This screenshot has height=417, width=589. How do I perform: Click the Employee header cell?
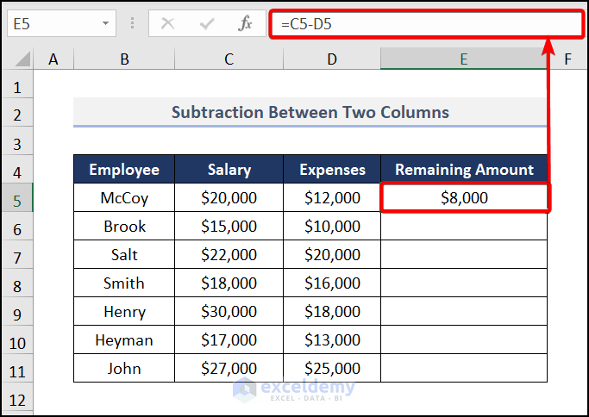click(124, 170)
